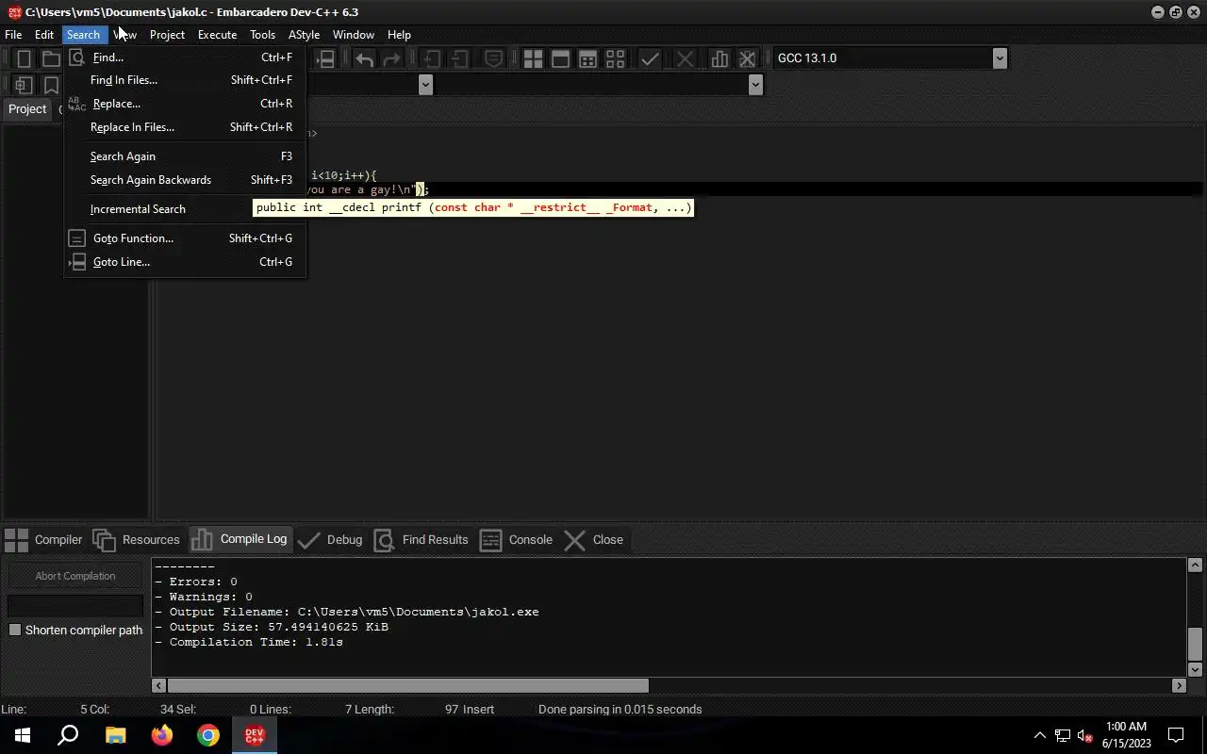This screenshot has height=754, width=1207.
Task: Select the Project tab in left sidebar
Action: pyautogui.click(x=27, y=109)
